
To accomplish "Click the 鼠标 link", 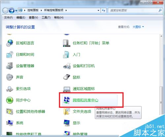I will click(x=77, y=77).
